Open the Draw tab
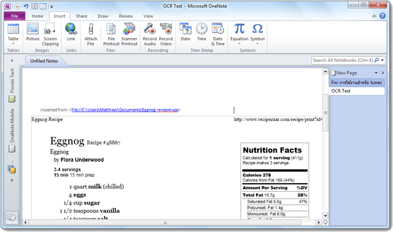This screenshot has width=393, height=232. (x=103, y=16)
